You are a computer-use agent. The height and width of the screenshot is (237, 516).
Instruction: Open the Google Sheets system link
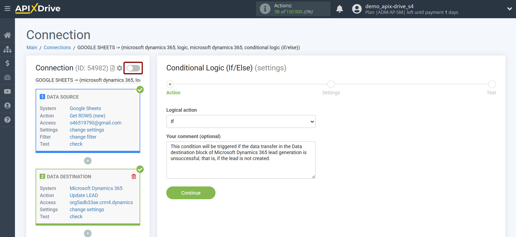85,108
